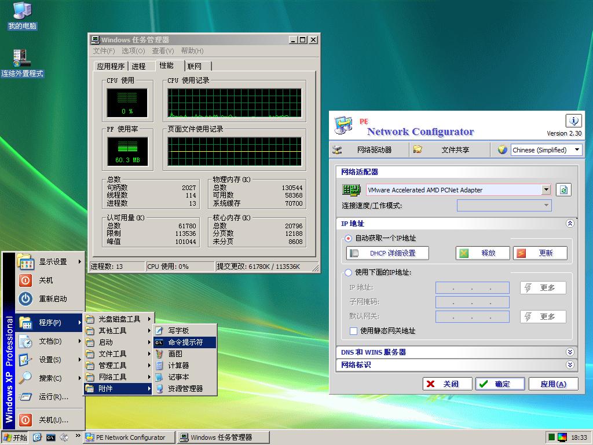This screenshot has width=593, height=445.
Task: Open 其他工具 submenu folder
Action: pos(118,331)
